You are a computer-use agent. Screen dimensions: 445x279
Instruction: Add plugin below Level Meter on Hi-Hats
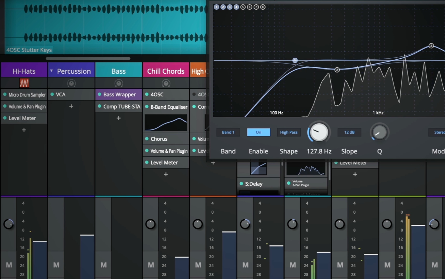coord(24,130)
